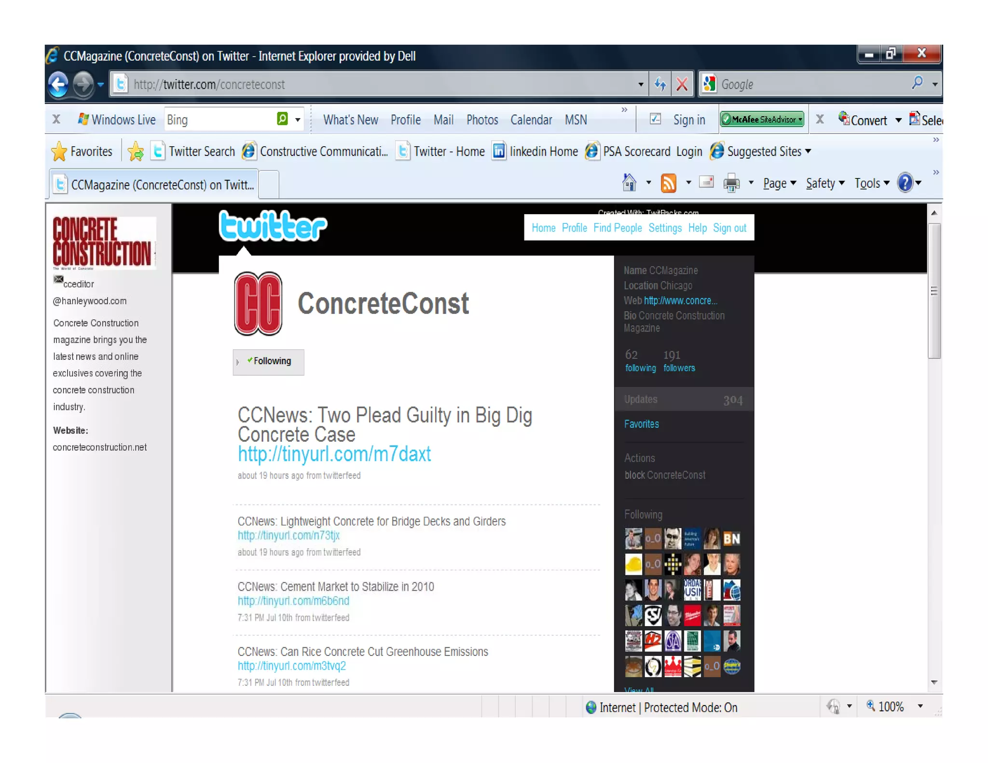Select the CCMagazine on Twitter tab
Screen dimensions: 988x763
pyautogui.click(x=154, y=185)
